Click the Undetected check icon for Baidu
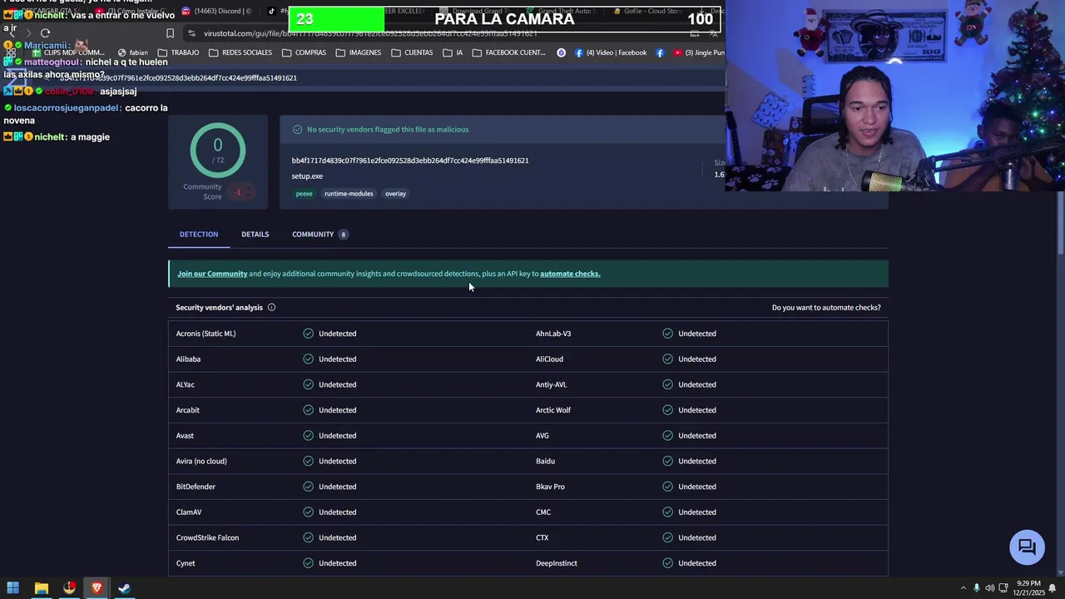The height and width of the screenshot is (599, 1065). (x=667, y=461)
